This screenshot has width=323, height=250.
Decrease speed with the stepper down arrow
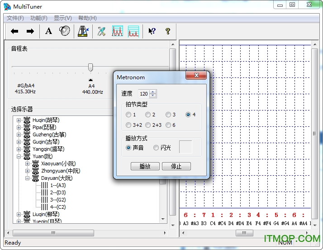[x=152, y=96]
